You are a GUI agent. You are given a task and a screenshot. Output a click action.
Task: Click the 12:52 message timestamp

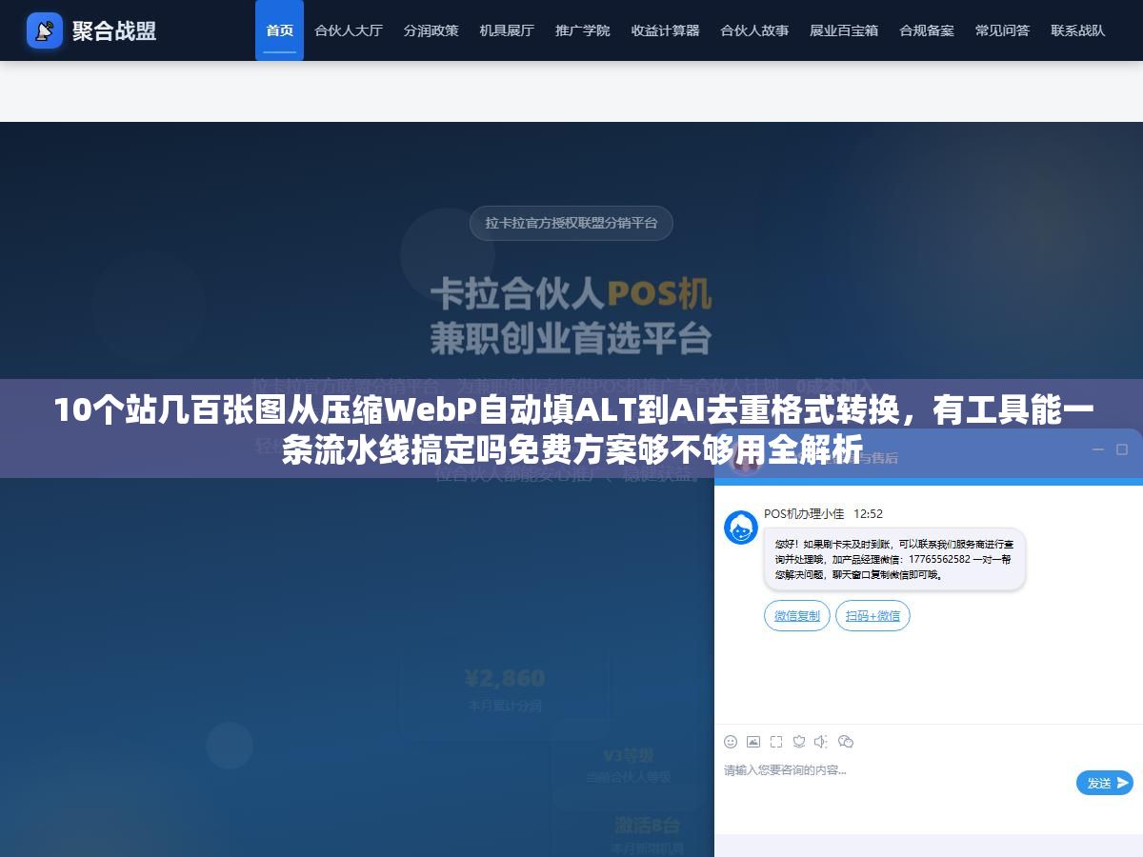pos(868,513)
